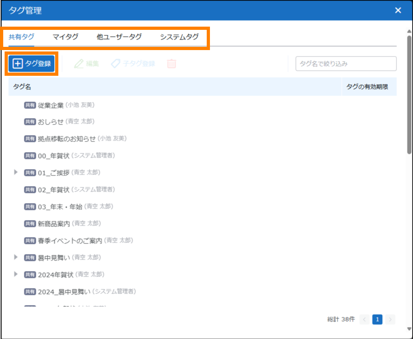
Task: Click page 1 pagination button
Action: coord(377,319)
